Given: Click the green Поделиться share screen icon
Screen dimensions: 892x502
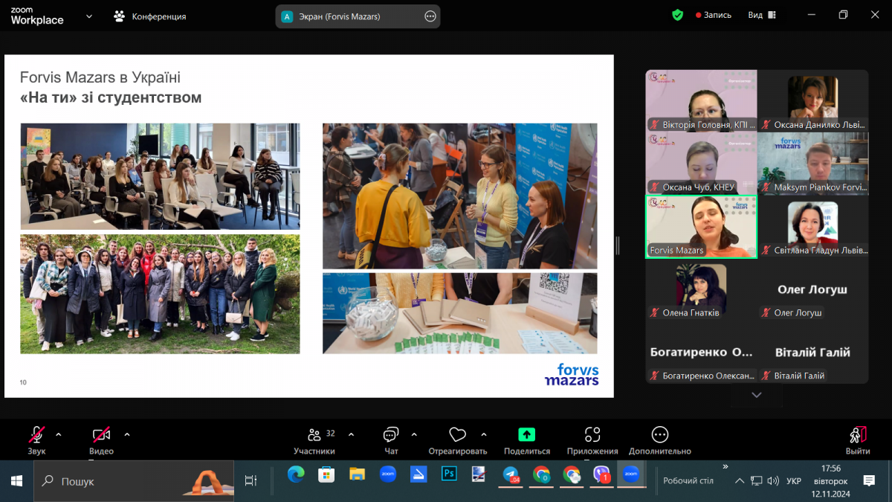Looking at the screenshot, I should click(x=526, y=436).
